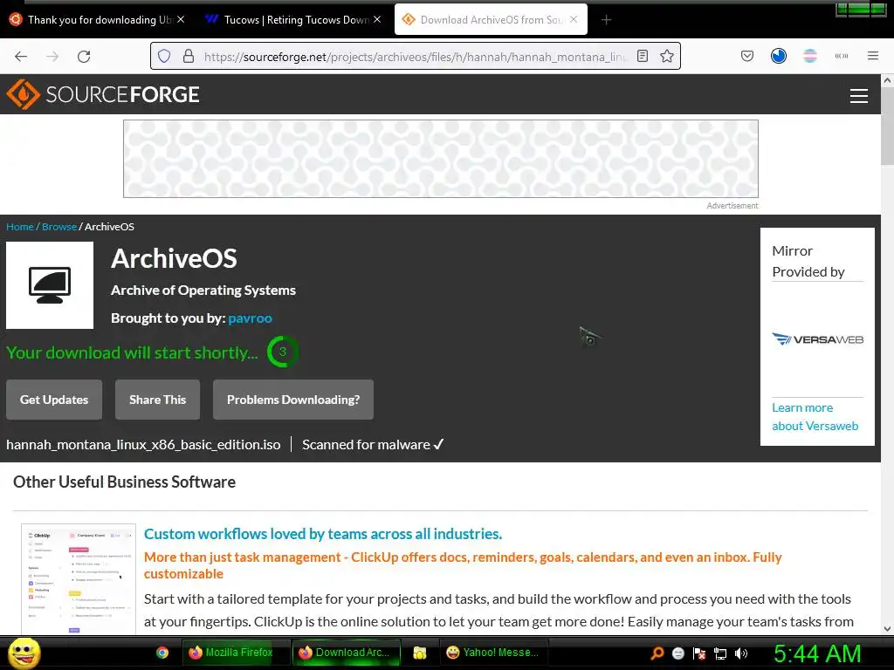
Task: Open Yahoo! Messenger from the taskbar
Action: 494,653
